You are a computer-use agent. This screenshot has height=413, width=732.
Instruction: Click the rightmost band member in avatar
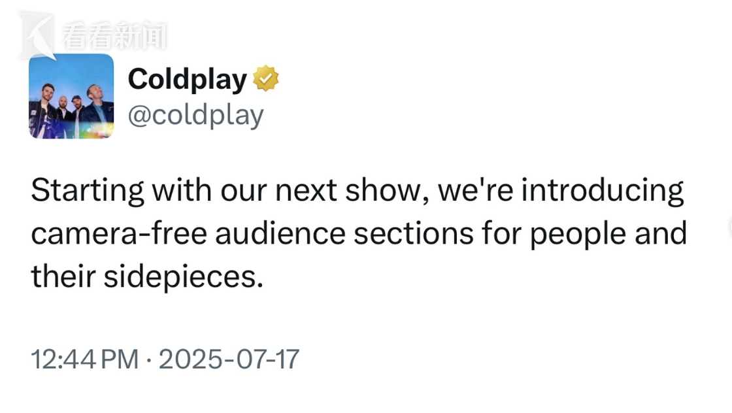pyautogui.click(x=97, y=108)
